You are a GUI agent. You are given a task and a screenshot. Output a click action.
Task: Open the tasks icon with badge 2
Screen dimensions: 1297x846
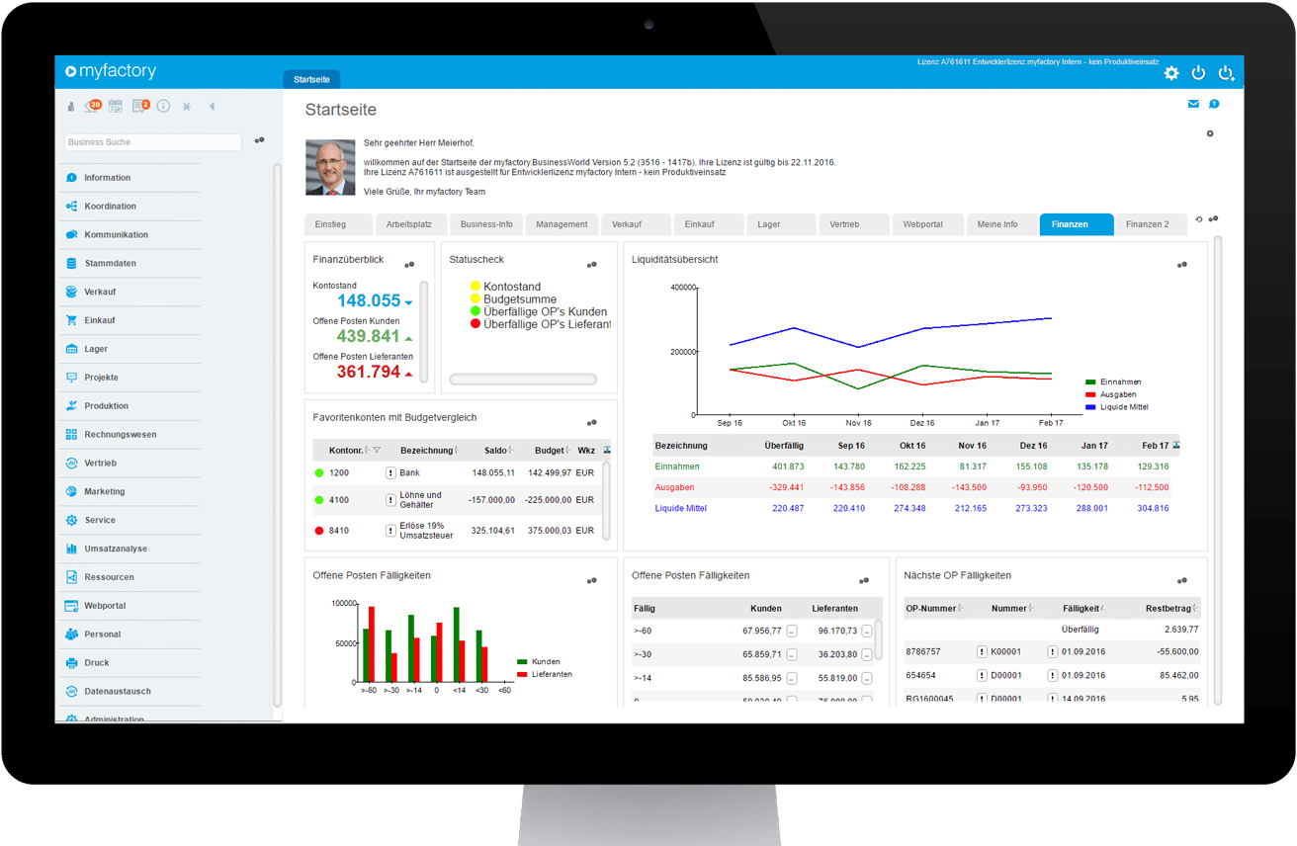tap(139, 106)
